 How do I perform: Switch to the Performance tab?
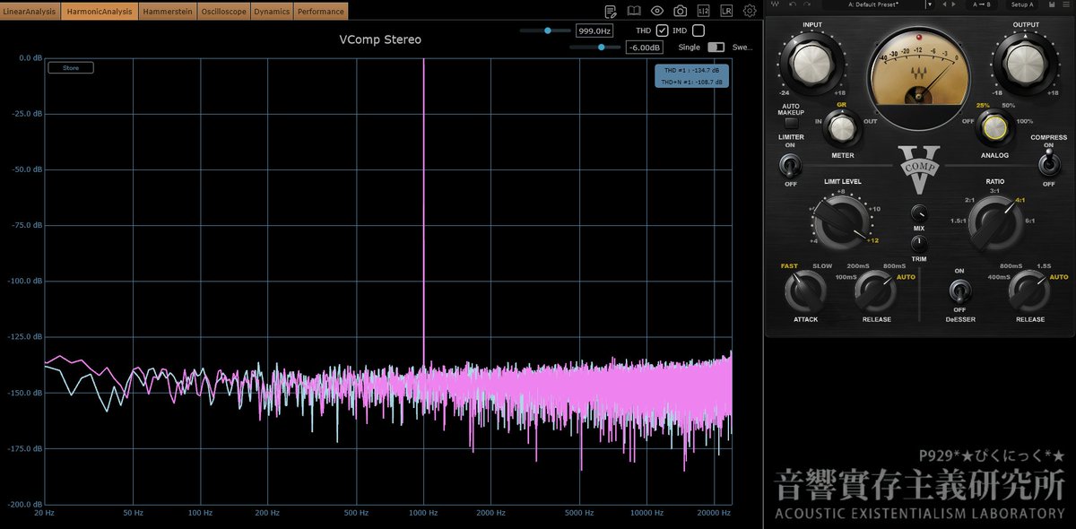(x=321, y=12)
